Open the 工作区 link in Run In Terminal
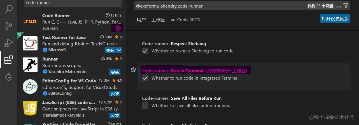The height and width of the screenshot is (125, 359). (239, 71)
